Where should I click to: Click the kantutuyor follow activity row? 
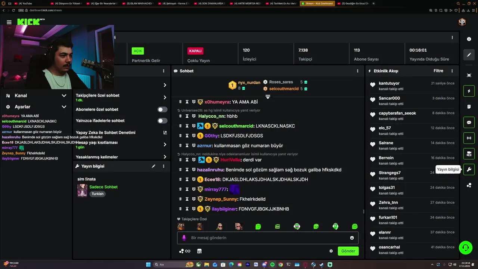coord(412,86)
